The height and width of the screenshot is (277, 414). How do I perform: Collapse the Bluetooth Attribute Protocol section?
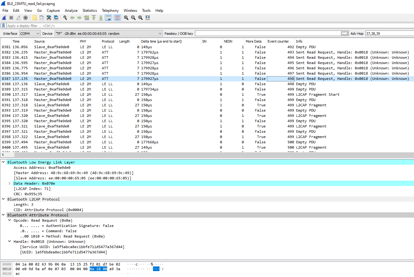(x=3, y=215)
